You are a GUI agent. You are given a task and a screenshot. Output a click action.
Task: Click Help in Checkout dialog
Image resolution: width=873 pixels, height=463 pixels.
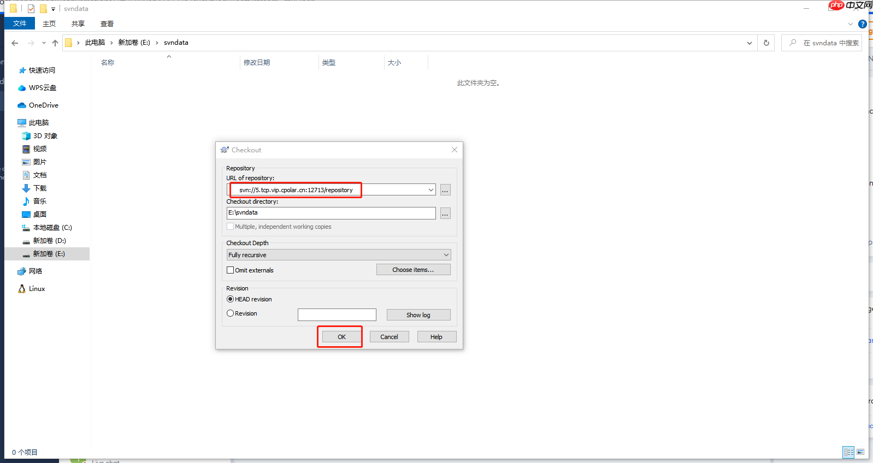(436, 337)
